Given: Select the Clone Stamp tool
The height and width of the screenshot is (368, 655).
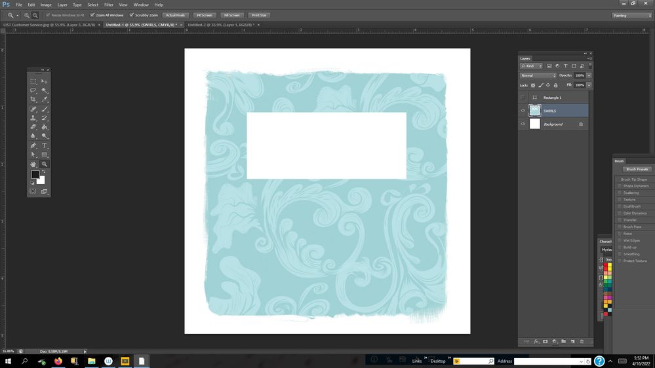Looking at the screenshot, I should (33, 118).
